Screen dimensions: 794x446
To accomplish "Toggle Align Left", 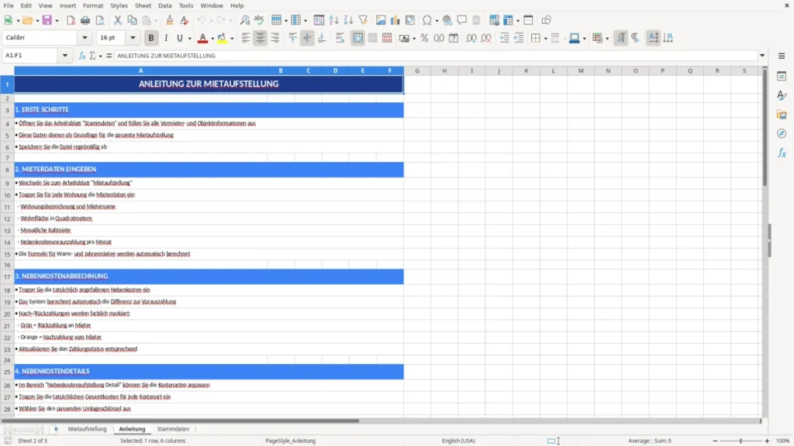I will [246, 38].
